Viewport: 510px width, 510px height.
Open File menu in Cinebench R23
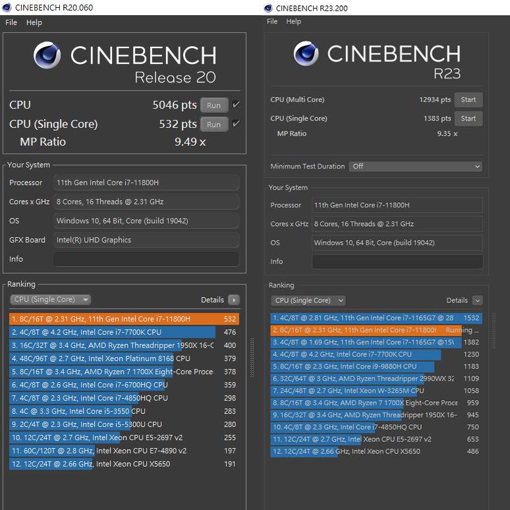(272, 22)
